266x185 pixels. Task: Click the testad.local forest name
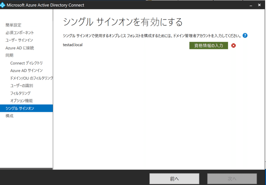pyautogui.click(x=72, y=45)
